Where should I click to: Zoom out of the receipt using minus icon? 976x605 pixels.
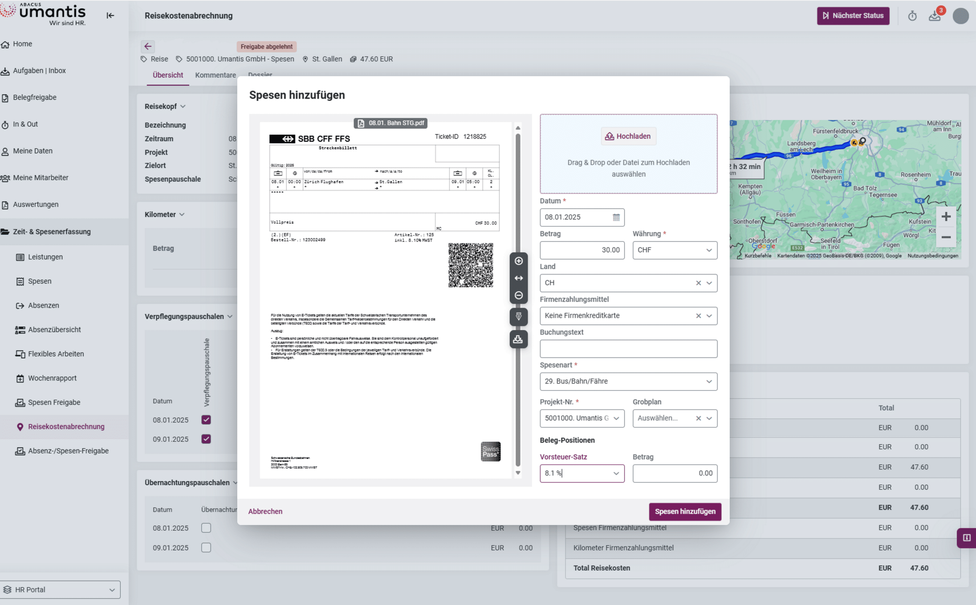(518, 295)
